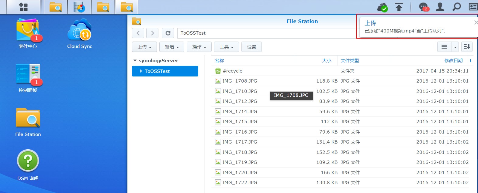The height and width of the screenshot is (193, 478).
Task: Open the 新增 create dropdown menu
Action: coord(172,47)
